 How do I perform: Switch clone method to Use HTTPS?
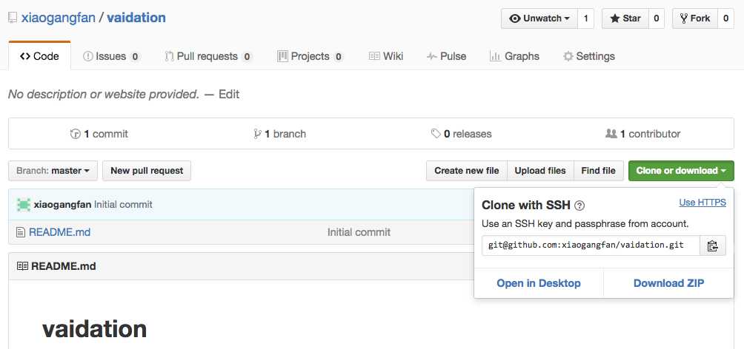click(702, 203)
